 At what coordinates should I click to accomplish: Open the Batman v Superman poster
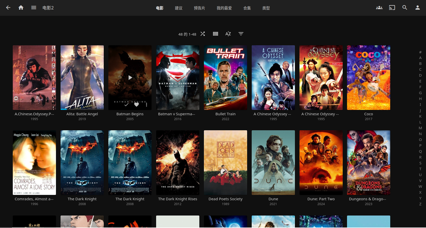[x=178, y=78]
